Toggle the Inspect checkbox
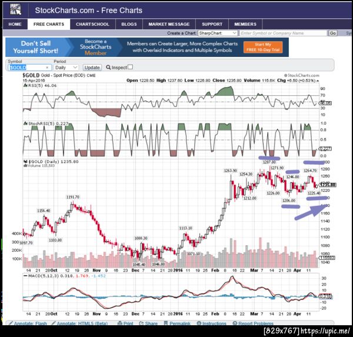 [130, 67]
